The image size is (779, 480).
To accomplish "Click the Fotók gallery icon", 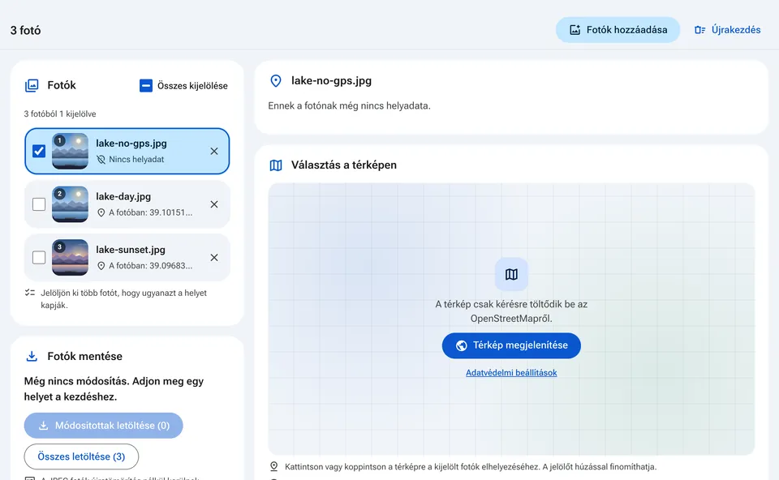I will click(x=32, y=85).
